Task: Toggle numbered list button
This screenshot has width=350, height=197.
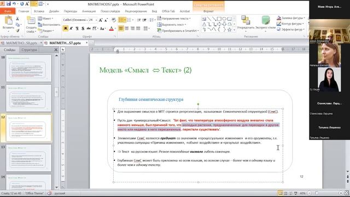Action: pyautogui.click(x=129, y=20)
